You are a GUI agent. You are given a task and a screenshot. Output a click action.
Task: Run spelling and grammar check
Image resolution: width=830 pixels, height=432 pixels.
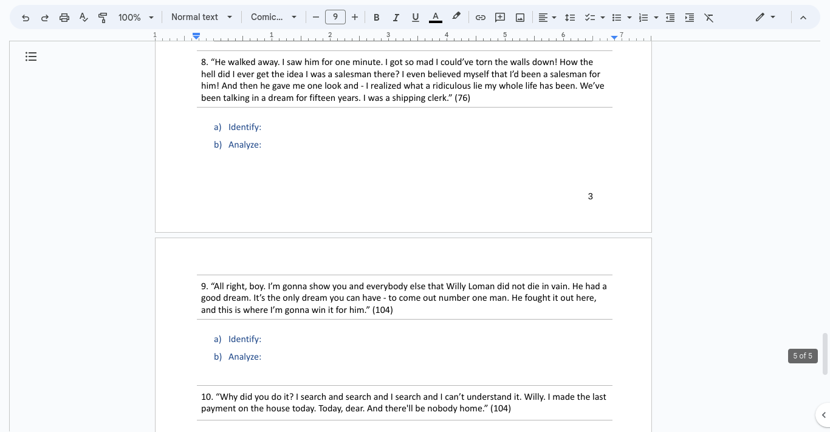[x=84, y=18]
